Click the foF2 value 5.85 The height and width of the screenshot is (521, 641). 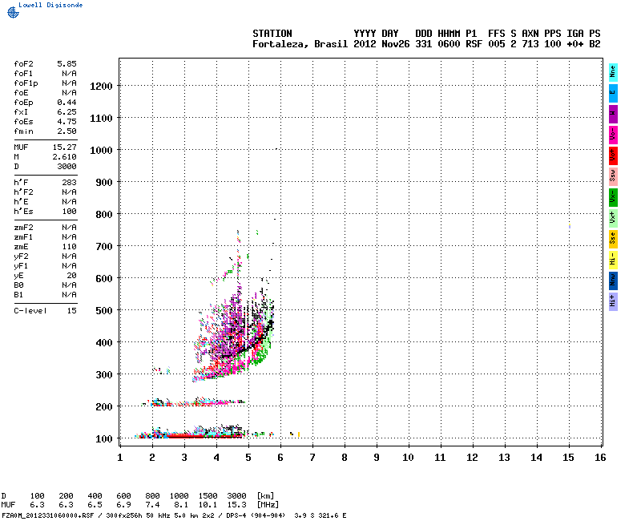(67, 64)
